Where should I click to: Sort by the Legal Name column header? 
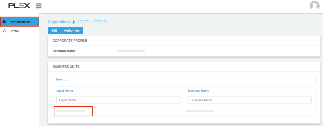point(64,91)
